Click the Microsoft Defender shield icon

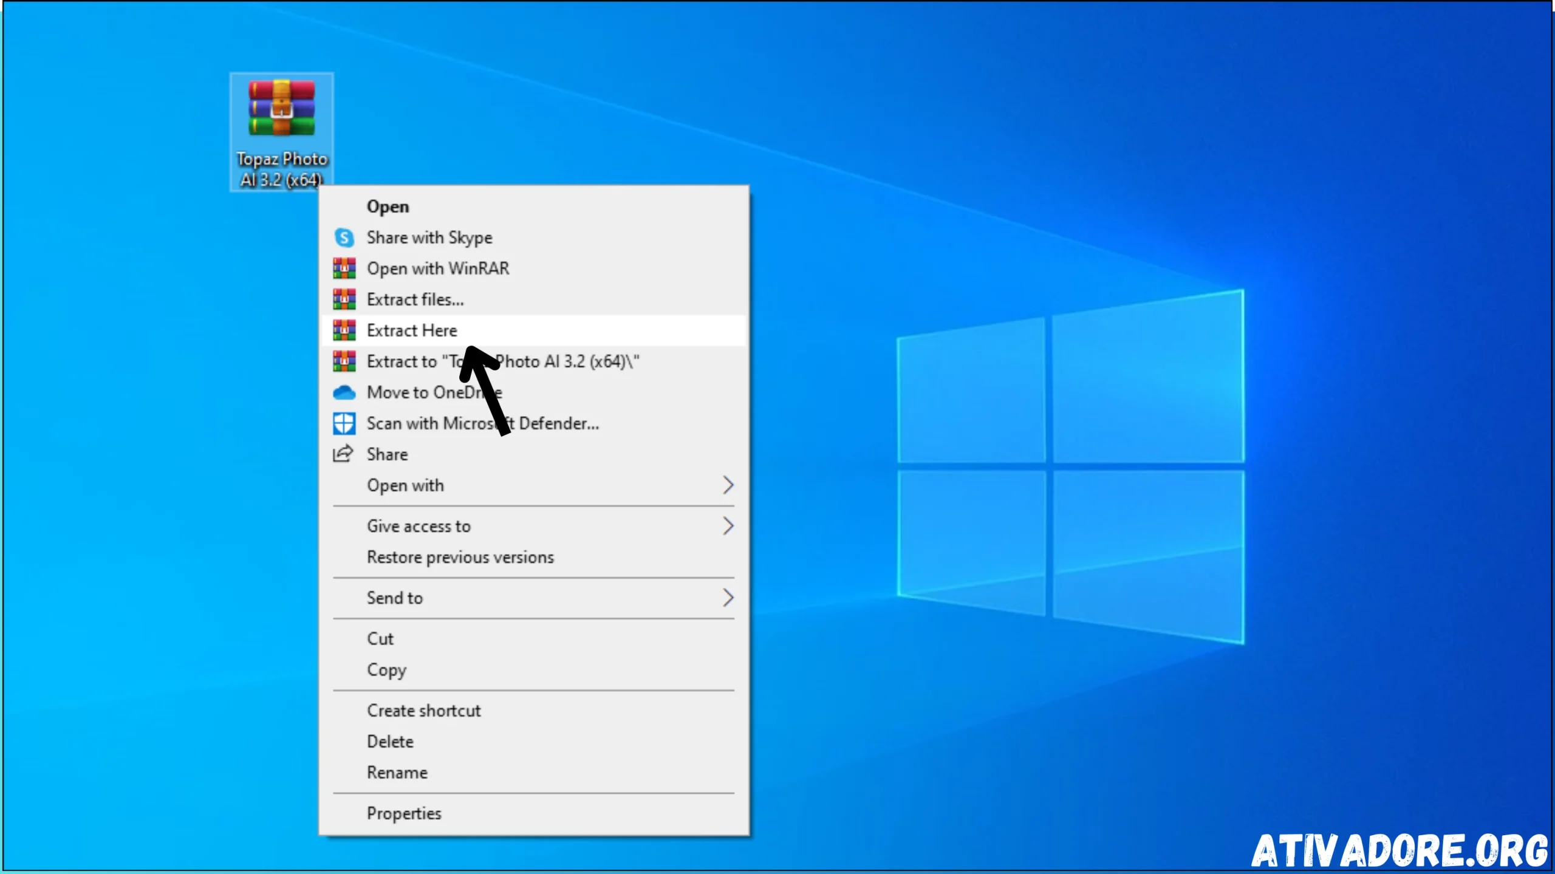pos(344,423)
